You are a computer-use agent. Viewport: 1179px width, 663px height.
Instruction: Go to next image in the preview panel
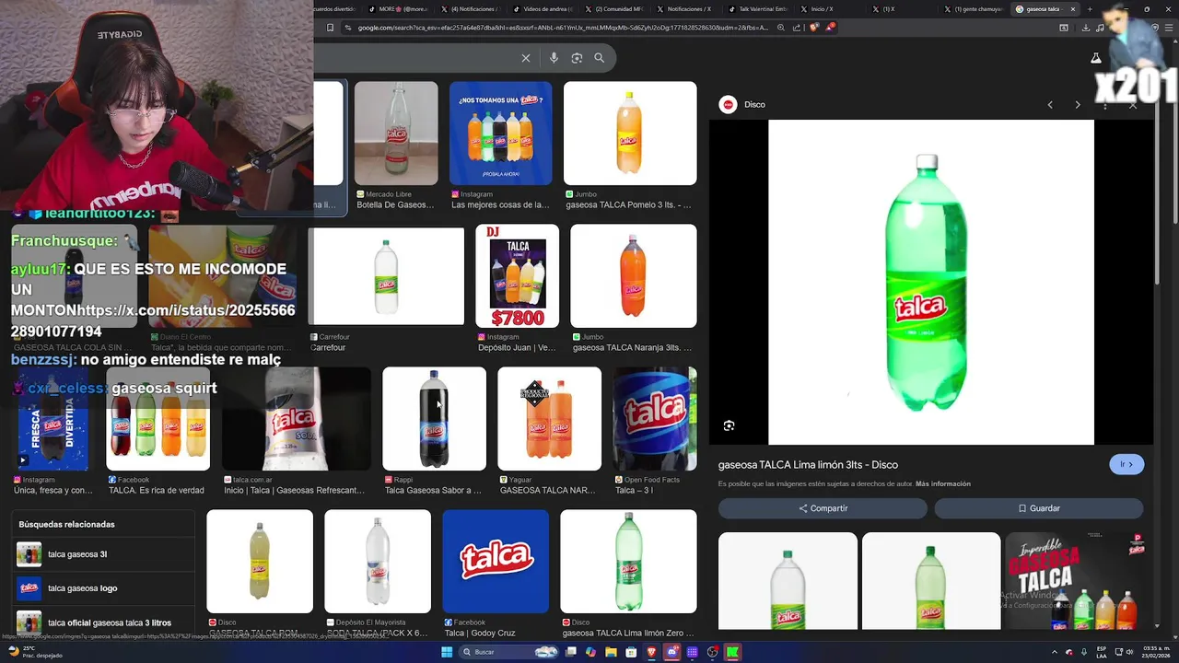(1078, 105)
